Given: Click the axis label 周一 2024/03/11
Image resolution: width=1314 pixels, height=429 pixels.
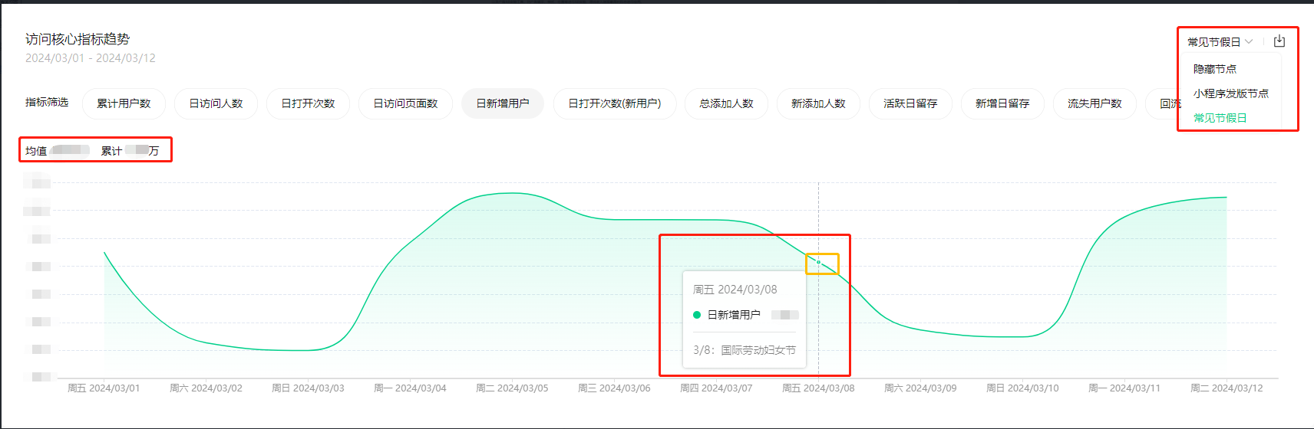Looking at the screenshot, I should coord(1124,388).
